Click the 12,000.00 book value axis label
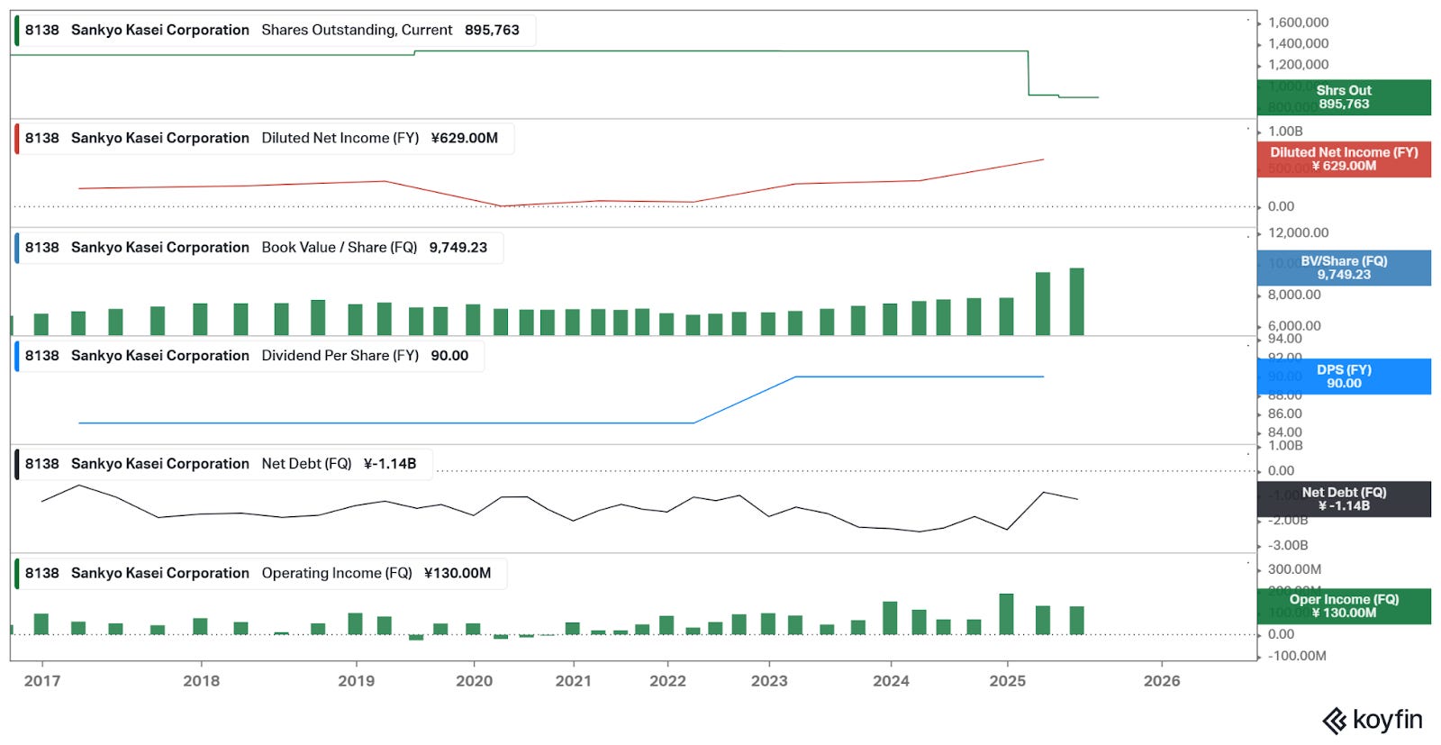The width and height of the screenshot is (1441, 745). (1298, 232)
